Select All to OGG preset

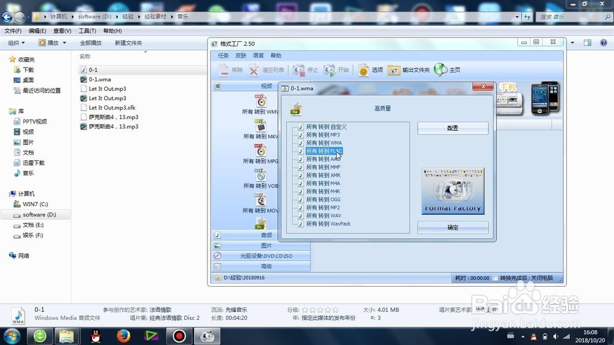pos(323,200)
